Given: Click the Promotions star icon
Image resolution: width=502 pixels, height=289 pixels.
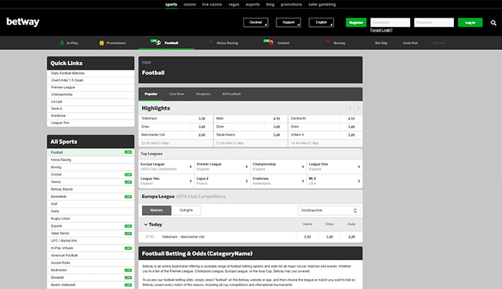Looking at the screenshot, I should [x=102, y=43].
